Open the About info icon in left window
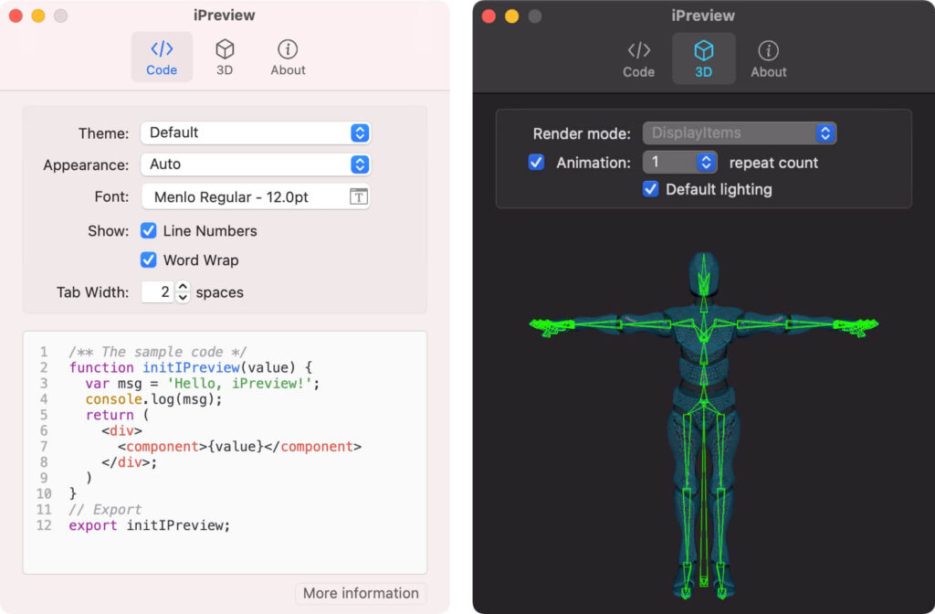935x614 pixels. pos(287,51)
